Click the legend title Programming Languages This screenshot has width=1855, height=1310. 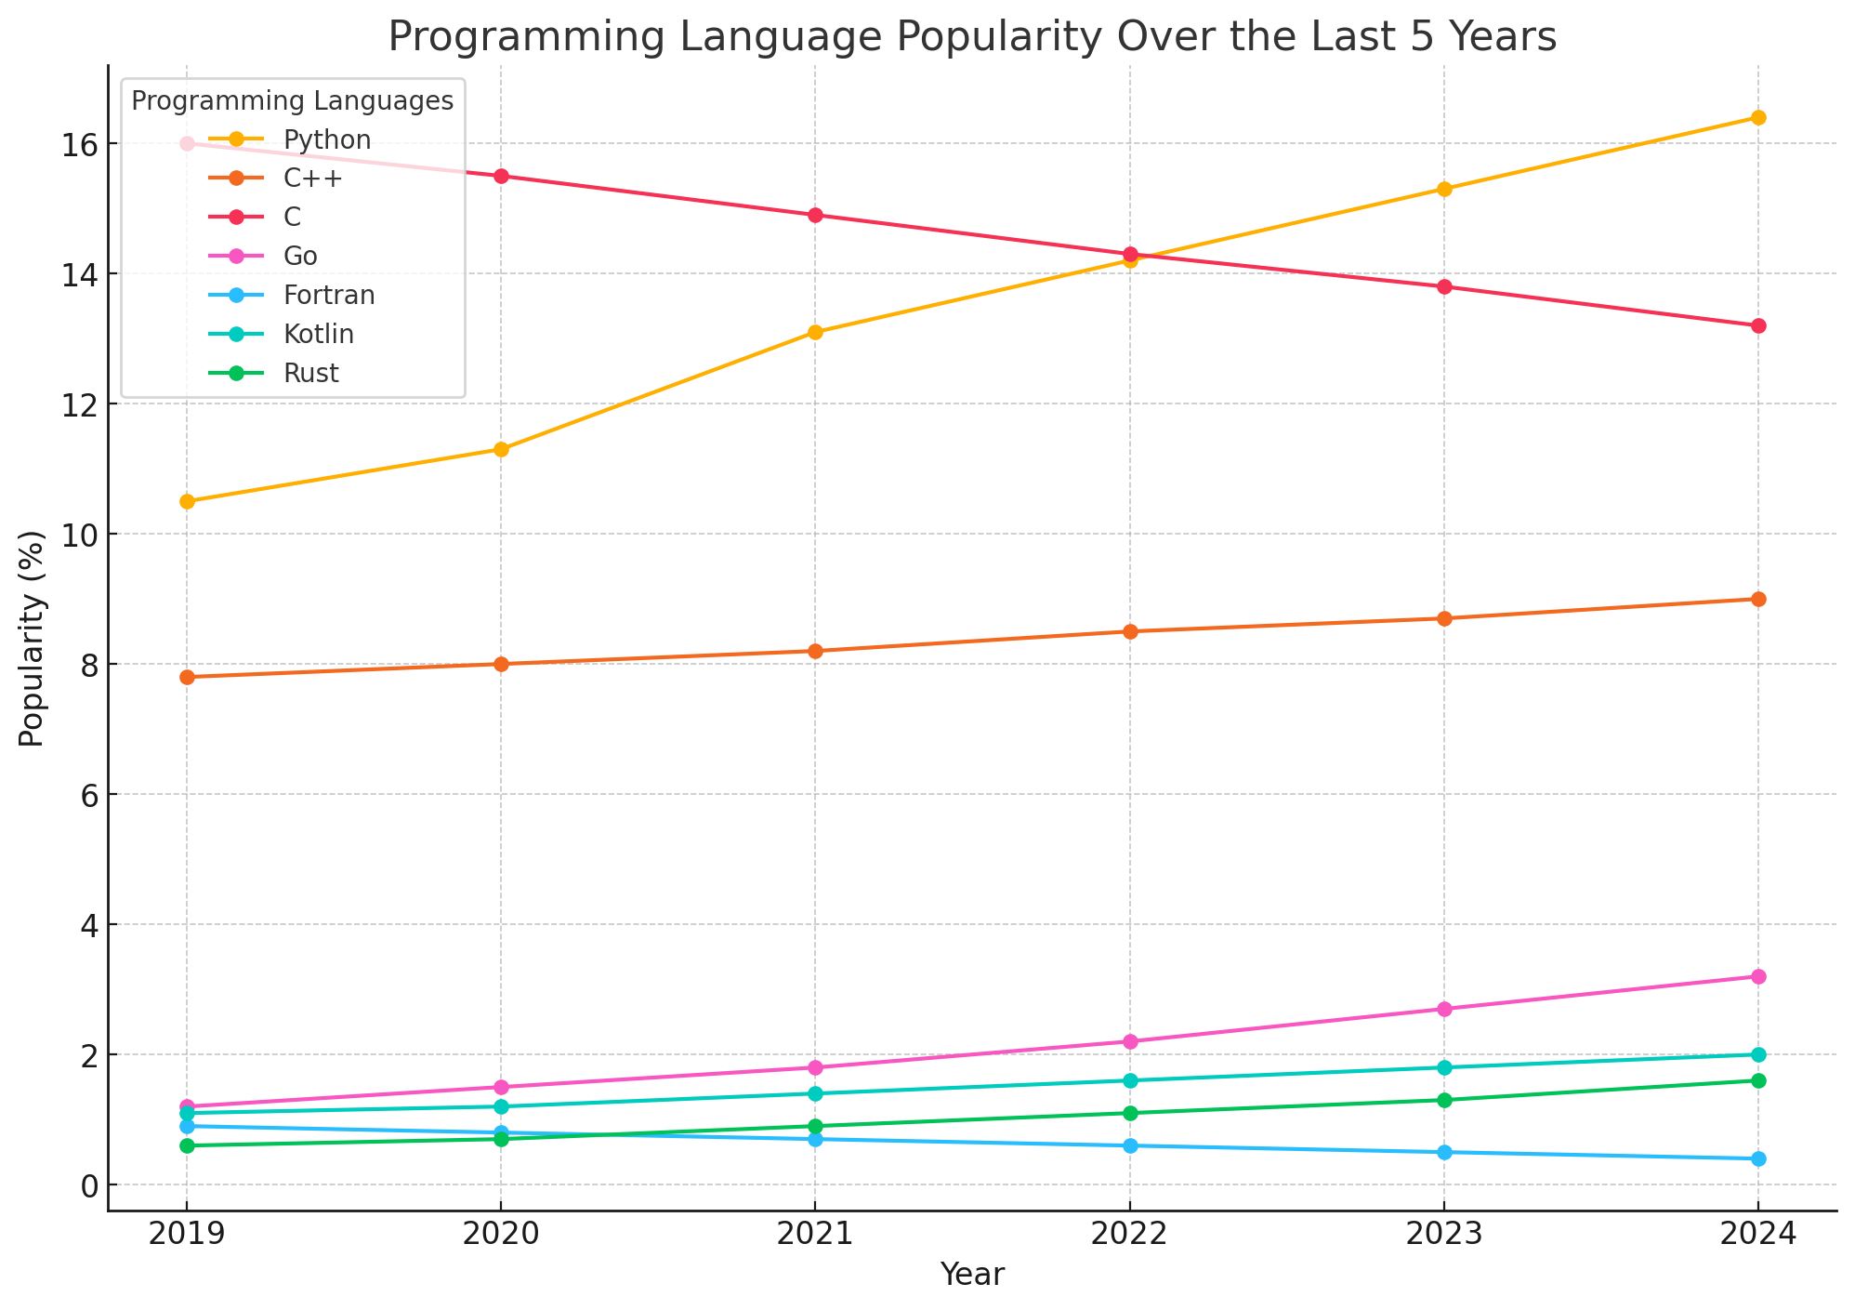coord(291,100)
